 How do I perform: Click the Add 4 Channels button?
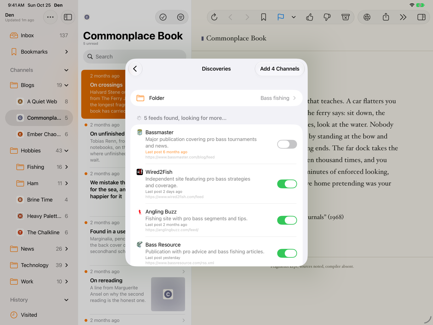point(280,69)
